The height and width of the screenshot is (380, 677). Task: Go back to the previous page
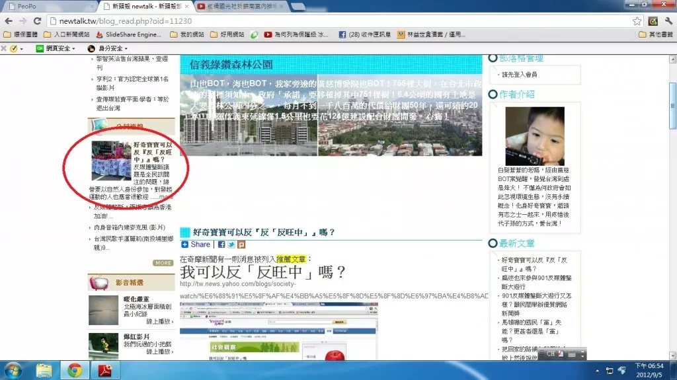pyautogui.click(x=9, y=20)
